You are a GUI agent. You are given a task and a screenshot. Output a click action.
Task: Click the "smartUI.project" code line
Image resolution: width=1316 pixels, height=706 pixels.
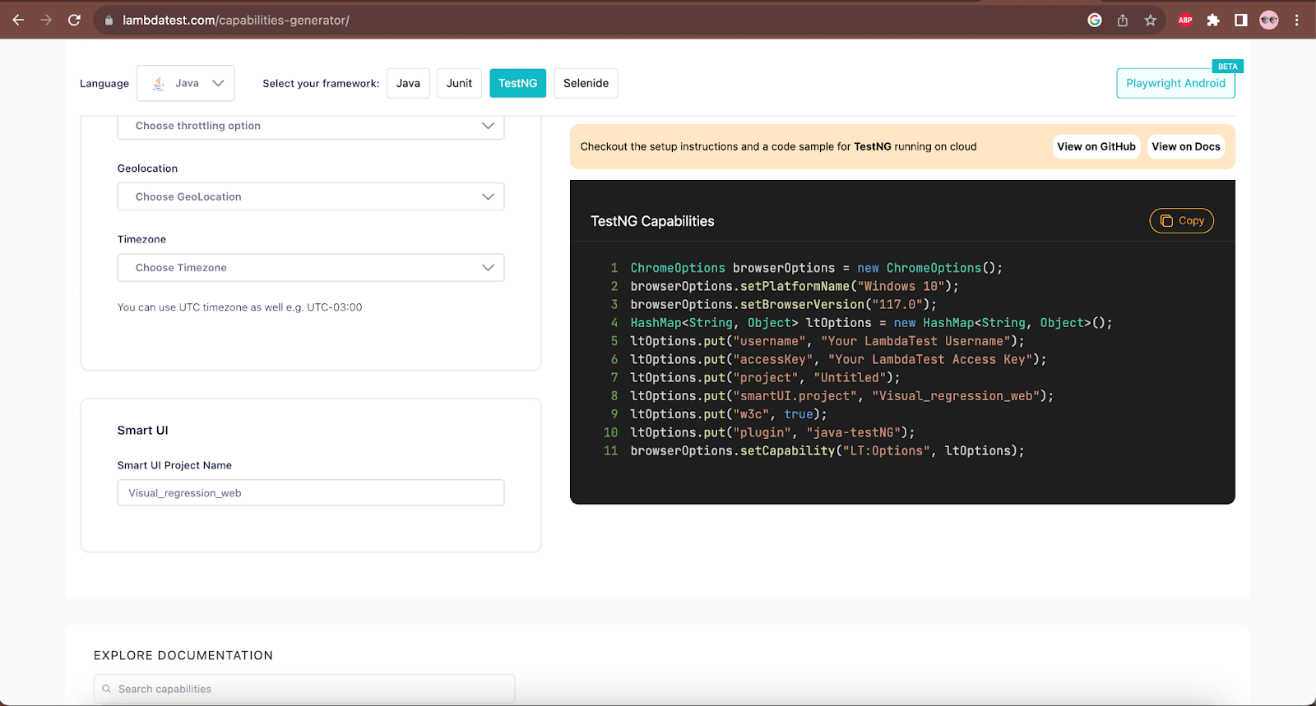(842, 395)
